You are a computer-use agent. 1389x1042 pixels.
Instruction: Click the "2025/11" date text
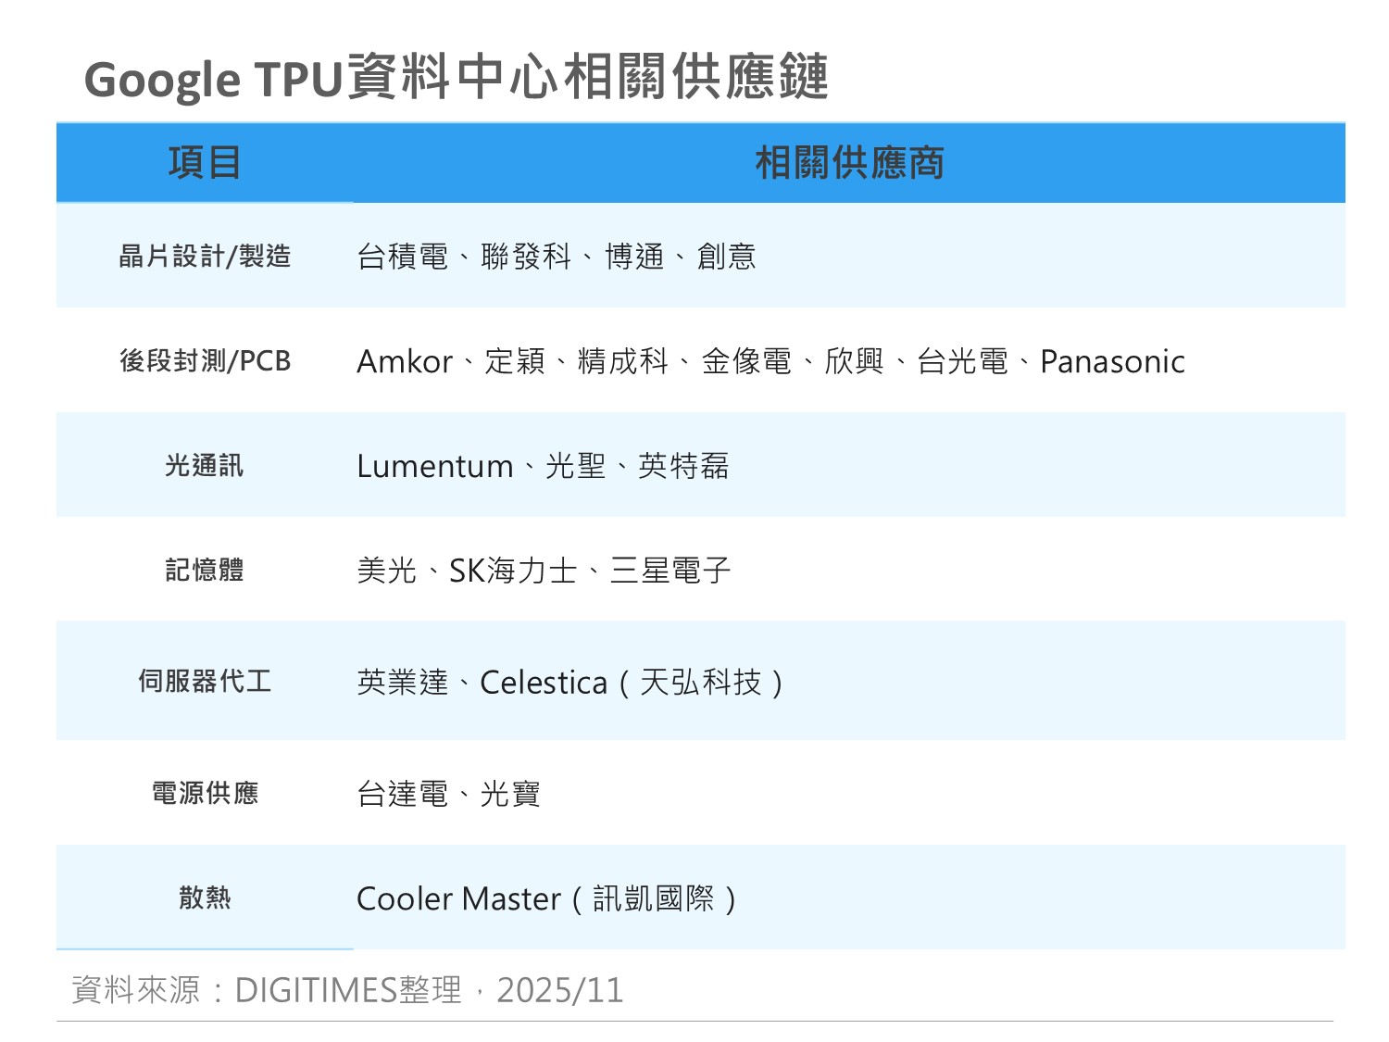pos(560,990)
